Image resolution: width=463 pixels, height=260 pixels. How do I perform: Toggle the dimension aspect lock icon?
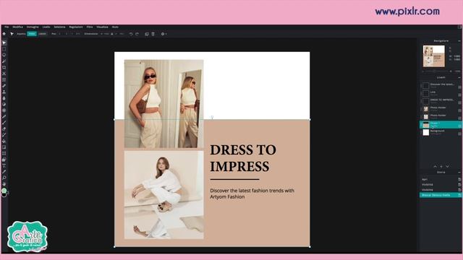click(x=112, y=34)
